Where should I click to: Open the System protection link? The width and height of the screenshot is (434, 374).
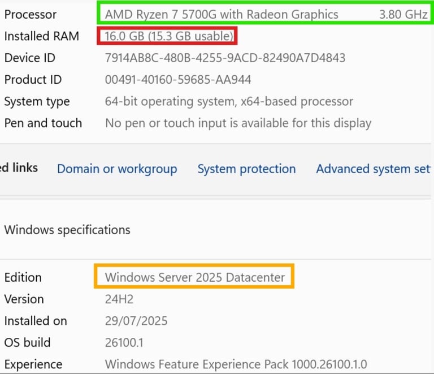click(x=246, y=169)
